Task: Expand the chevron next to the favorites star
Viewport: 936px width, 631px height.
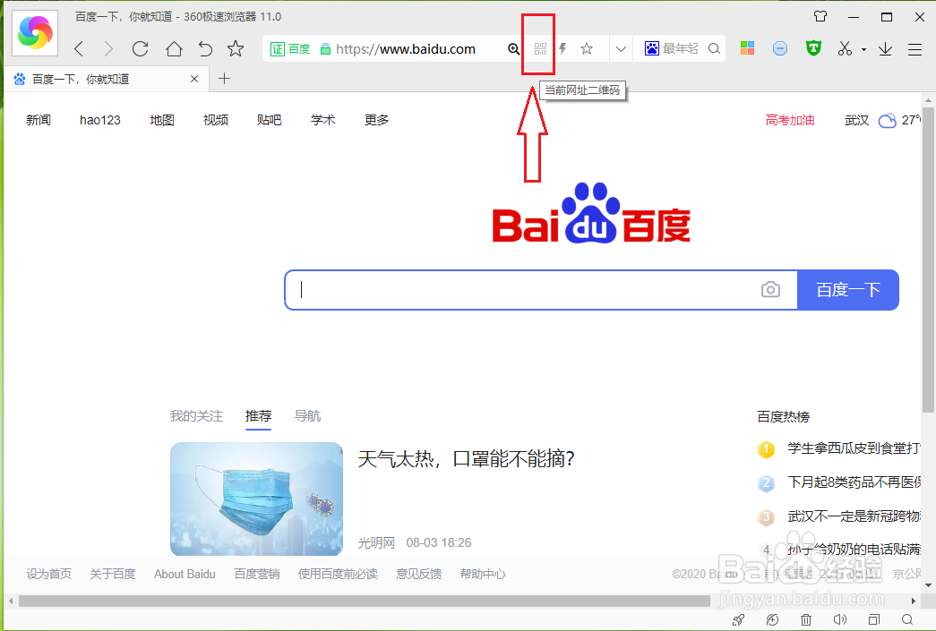Action: click(621, 48)
